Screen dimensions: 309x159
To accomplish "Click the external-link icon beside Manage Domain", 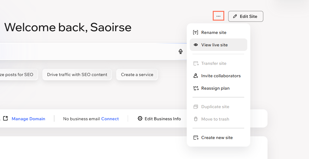I will pos(5,118).
